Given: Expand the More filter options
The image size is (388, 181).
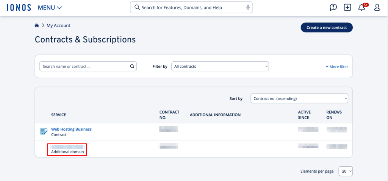Looking at the screenshot, I should pyautogui.click(x=336, y=67).
